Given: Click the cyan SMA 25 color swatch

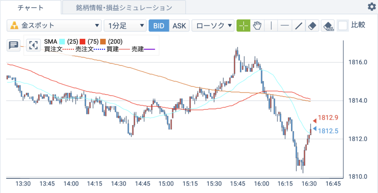Looking at the screenshot, I should pos(62,42).
